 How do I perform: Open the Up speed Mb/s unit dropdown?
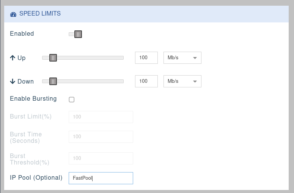point(182,58)
